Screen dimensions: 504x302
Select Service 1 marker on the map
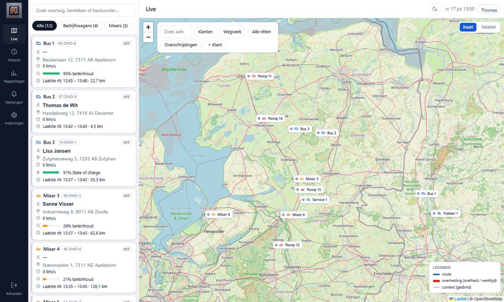point(315,200)
